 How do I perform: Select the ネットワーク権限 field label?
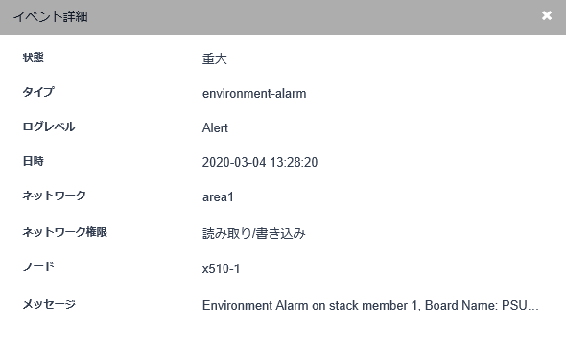point(65,232)
